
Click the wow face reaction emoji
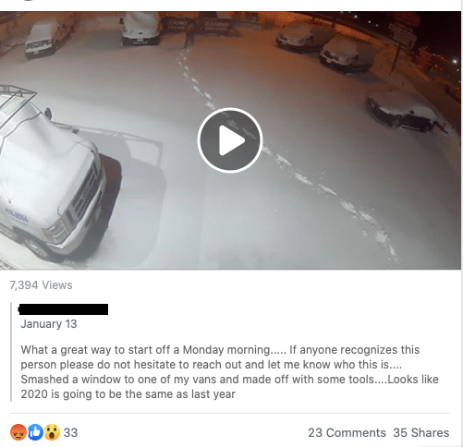point(52,432)
